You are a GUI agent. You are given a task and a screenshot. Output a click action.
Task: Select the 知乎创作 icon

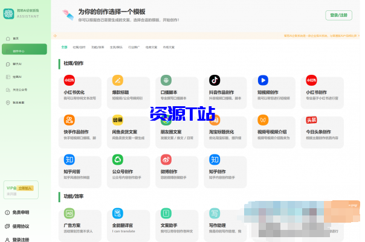(215, 160)
